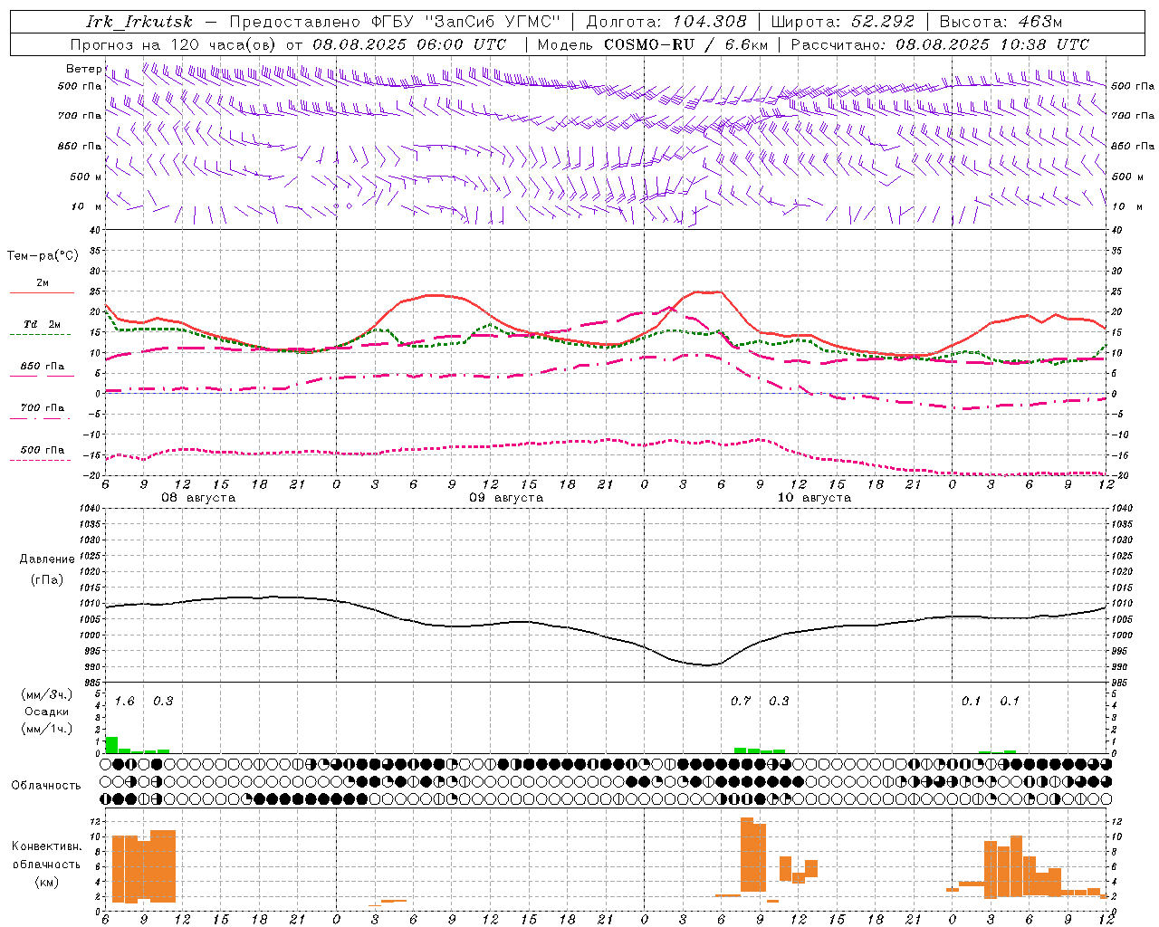Click the '1.6' precipitation value
The image size is (1159, 927).
point(124,702)
